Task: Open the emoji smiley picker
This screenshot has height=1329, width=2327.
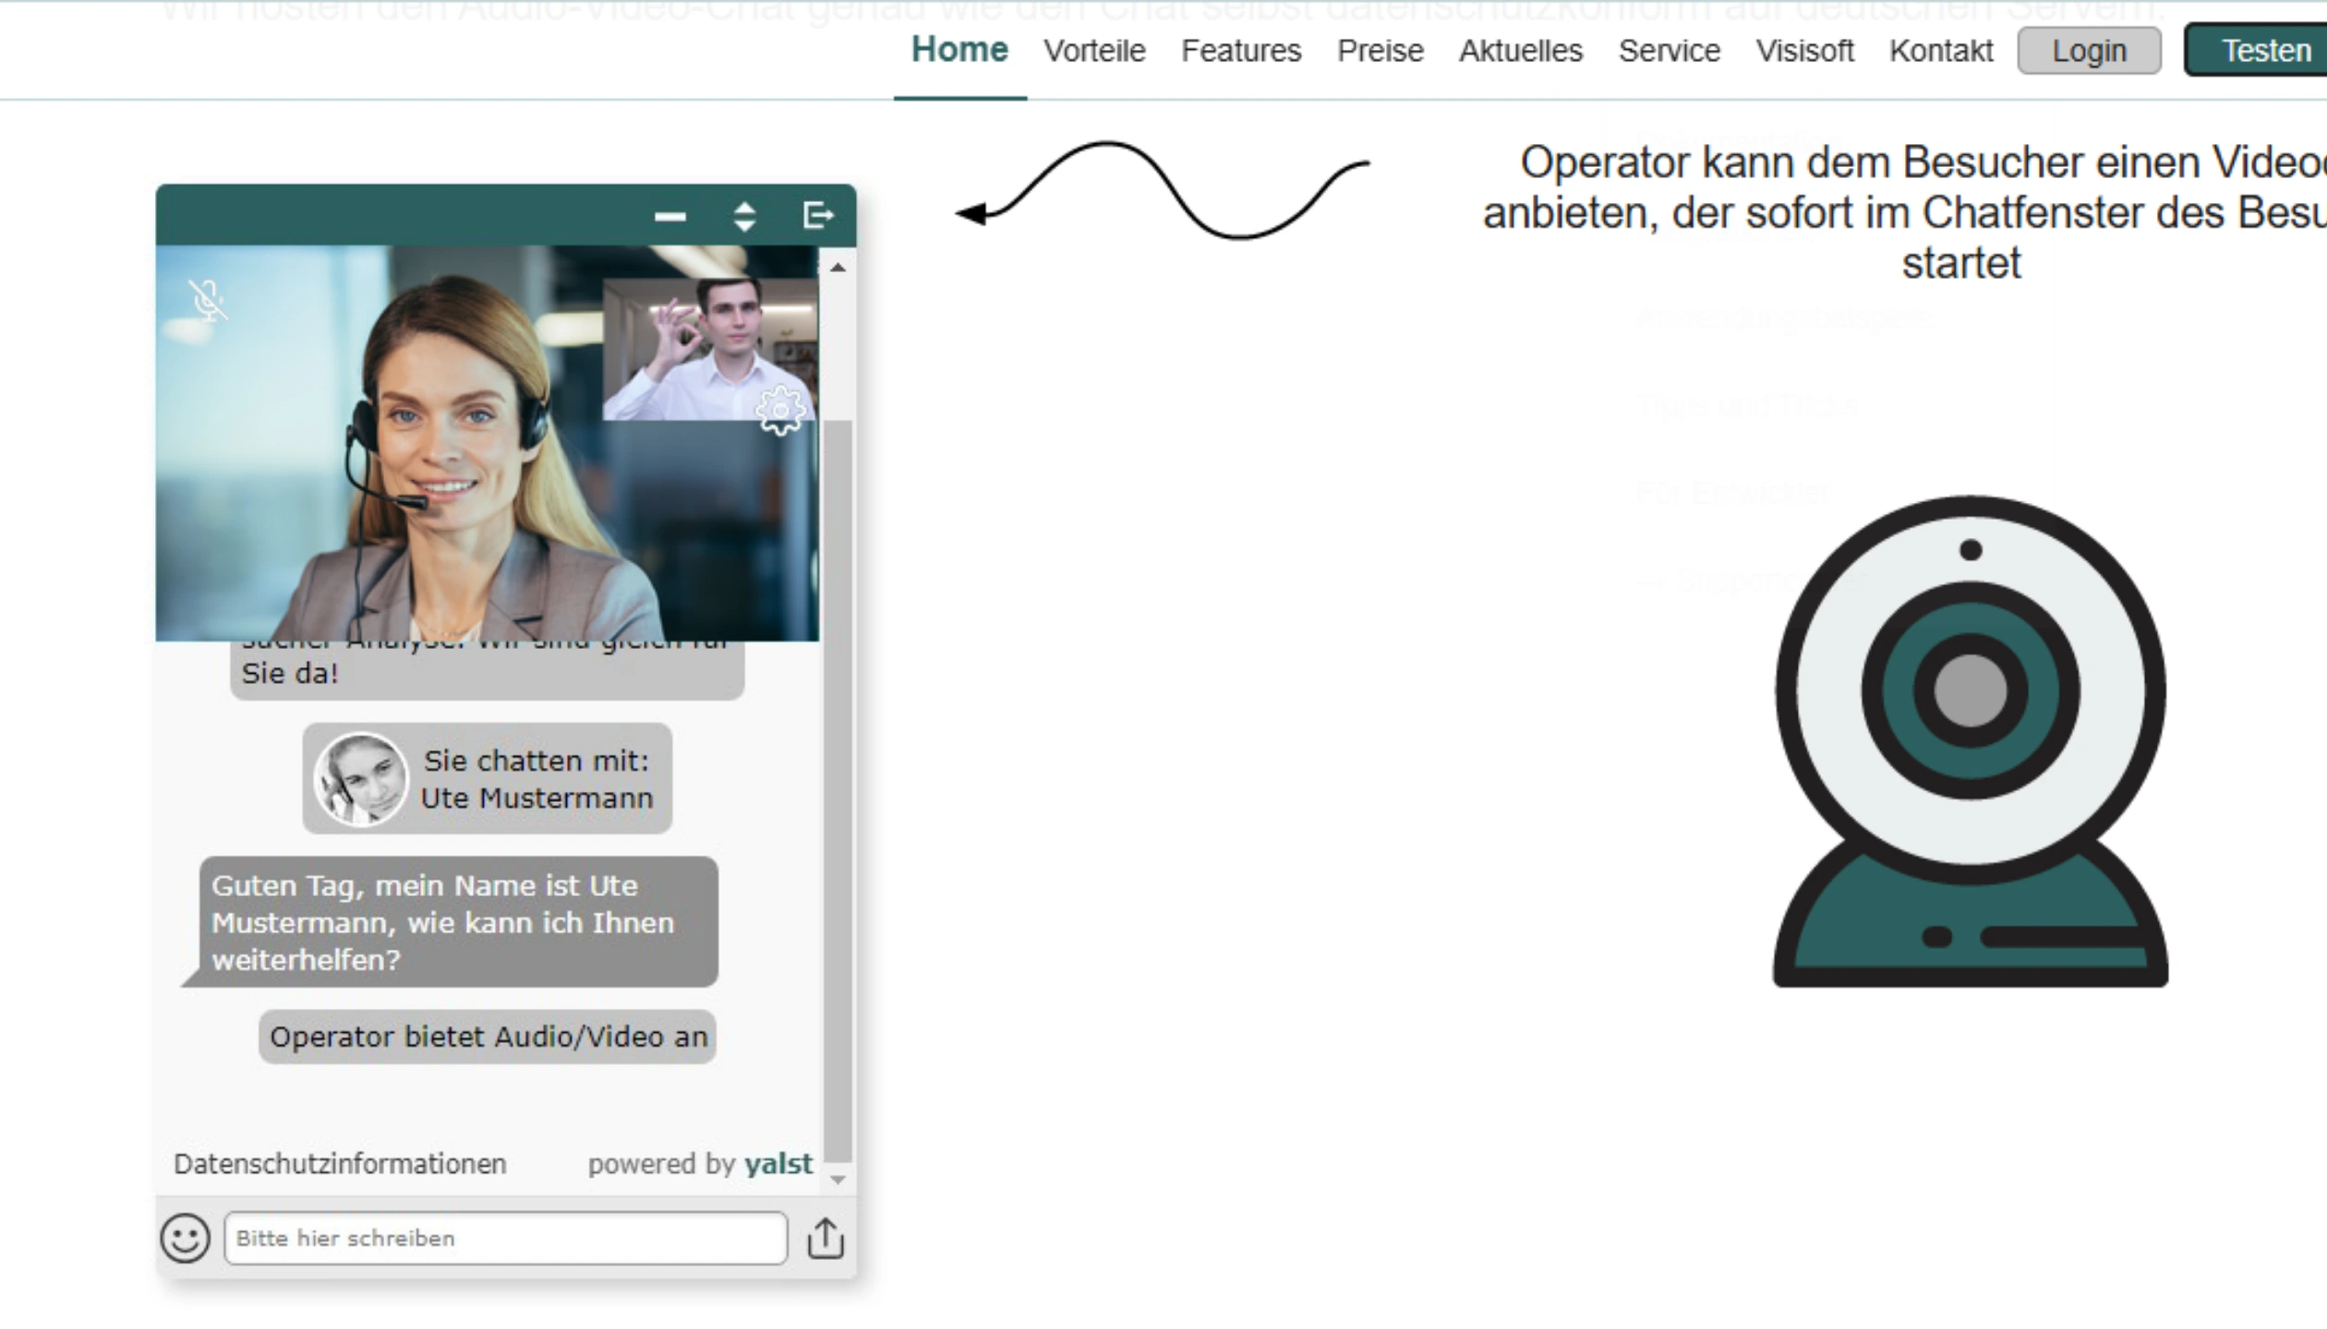Action: coord(186,1238)
